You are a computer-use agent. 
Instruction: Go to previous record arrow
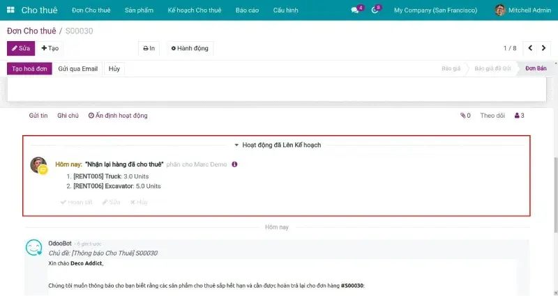(530, 48)
